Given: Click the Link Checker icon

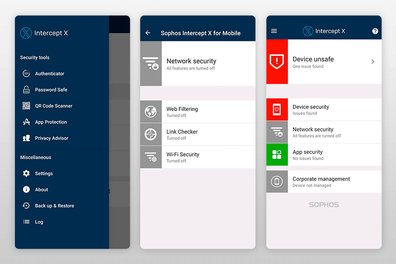Looking at the screenshot, I should 151,134.
